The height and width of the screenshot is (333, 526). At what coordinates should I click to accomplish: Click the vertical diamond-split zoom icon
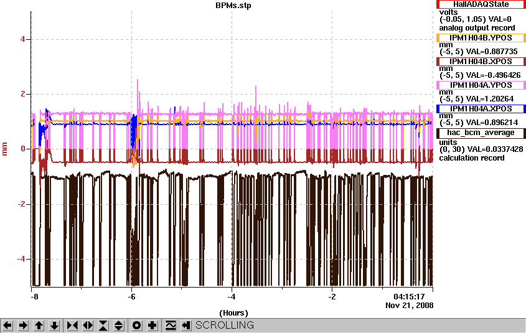(119, 326)
